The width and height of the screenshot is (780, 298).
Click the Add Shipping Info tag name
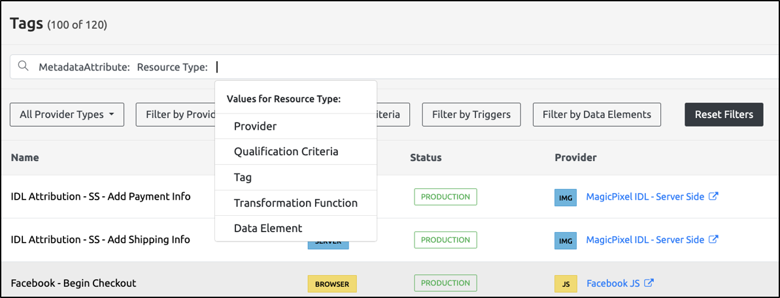(x=100, y=239)
